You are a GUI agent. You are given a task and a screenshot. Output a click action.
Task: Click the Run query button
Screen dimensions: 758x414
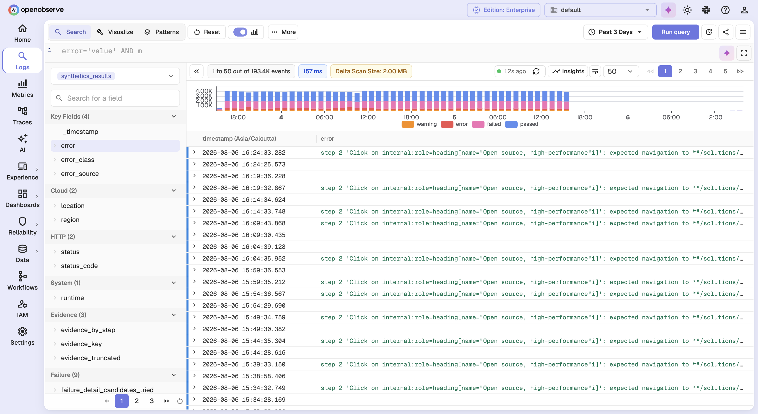coord(675,32)
